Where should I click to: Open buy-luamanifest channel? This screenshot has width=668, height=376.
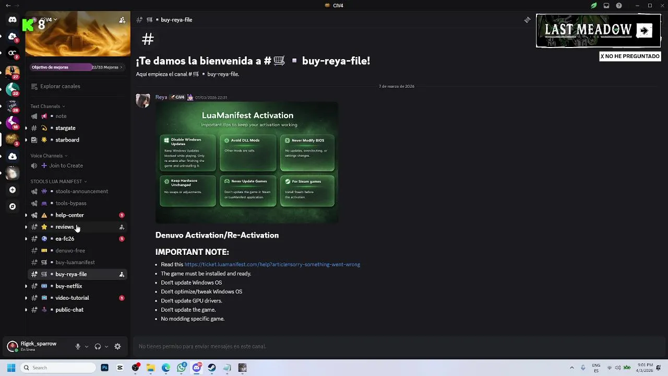(76, 262)
